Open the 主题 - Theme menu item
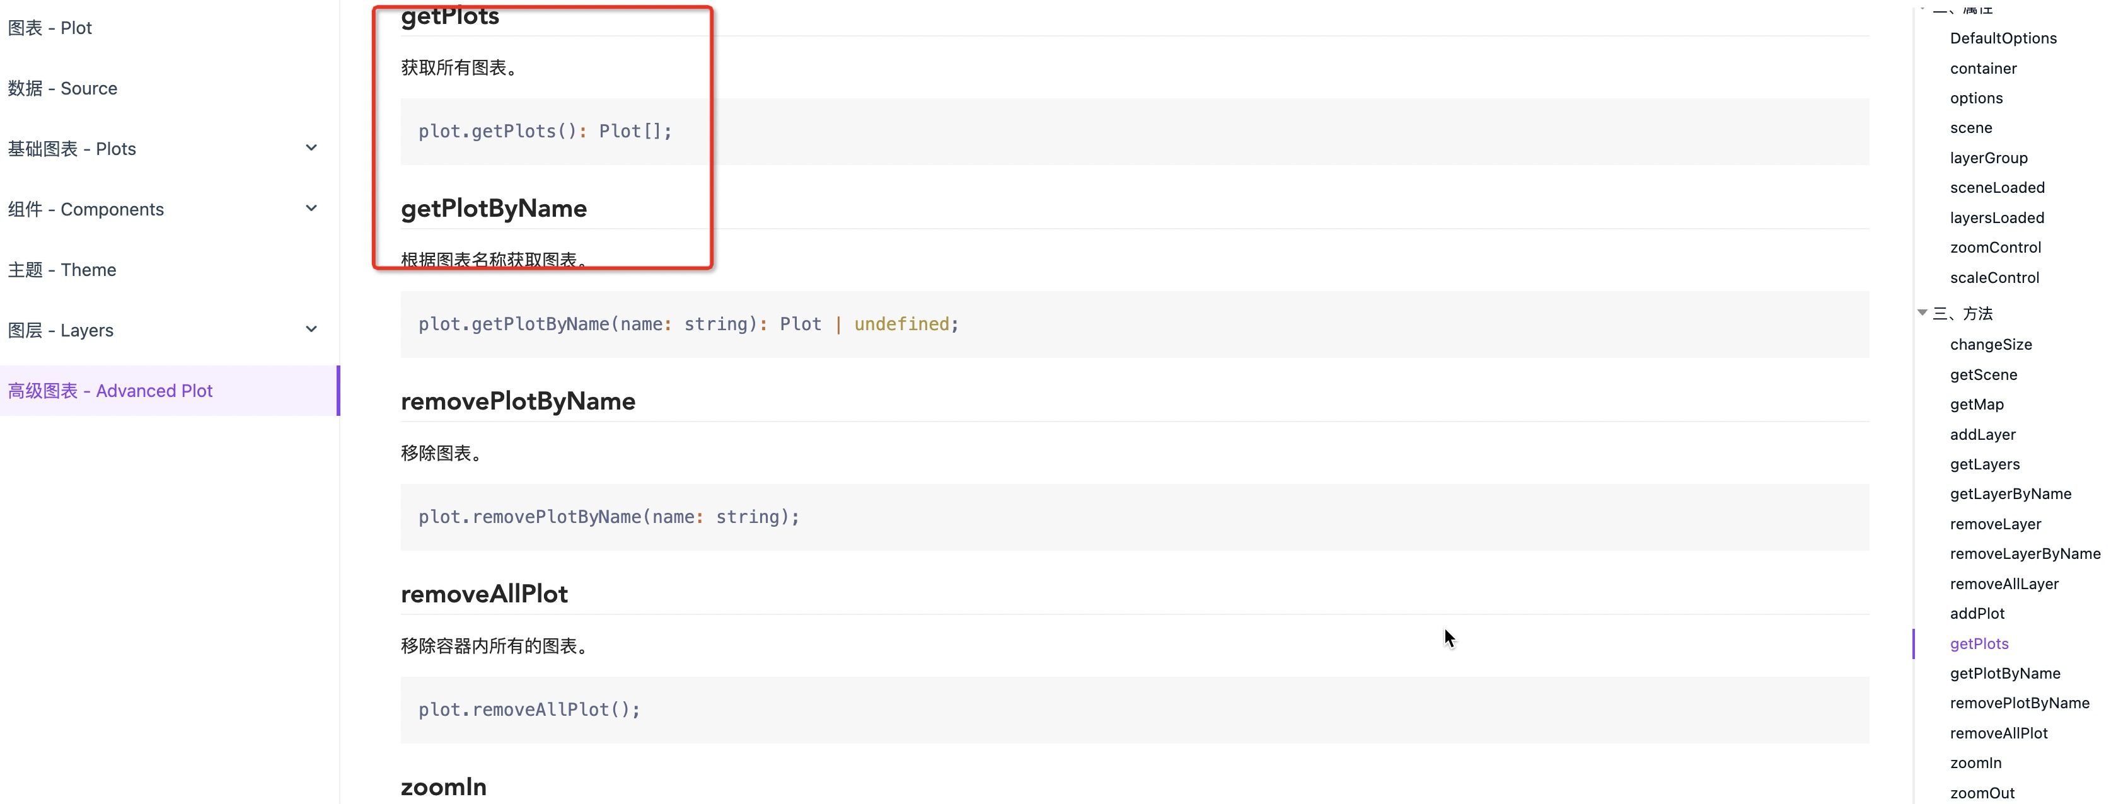The image size is (2128, 804). [62, 270]
